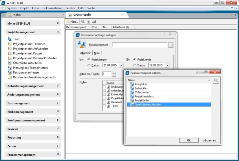This screenshot has width=239, height=161.
Task: Switch to the Notiz tab
Action: click(97, 53)
